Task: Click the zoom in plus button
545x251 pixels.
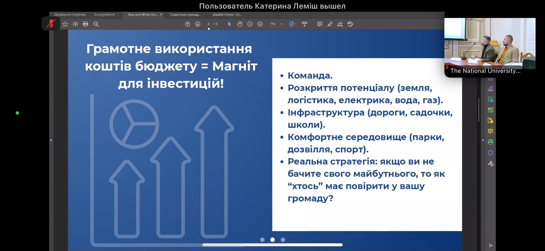Action: (260, 24)
